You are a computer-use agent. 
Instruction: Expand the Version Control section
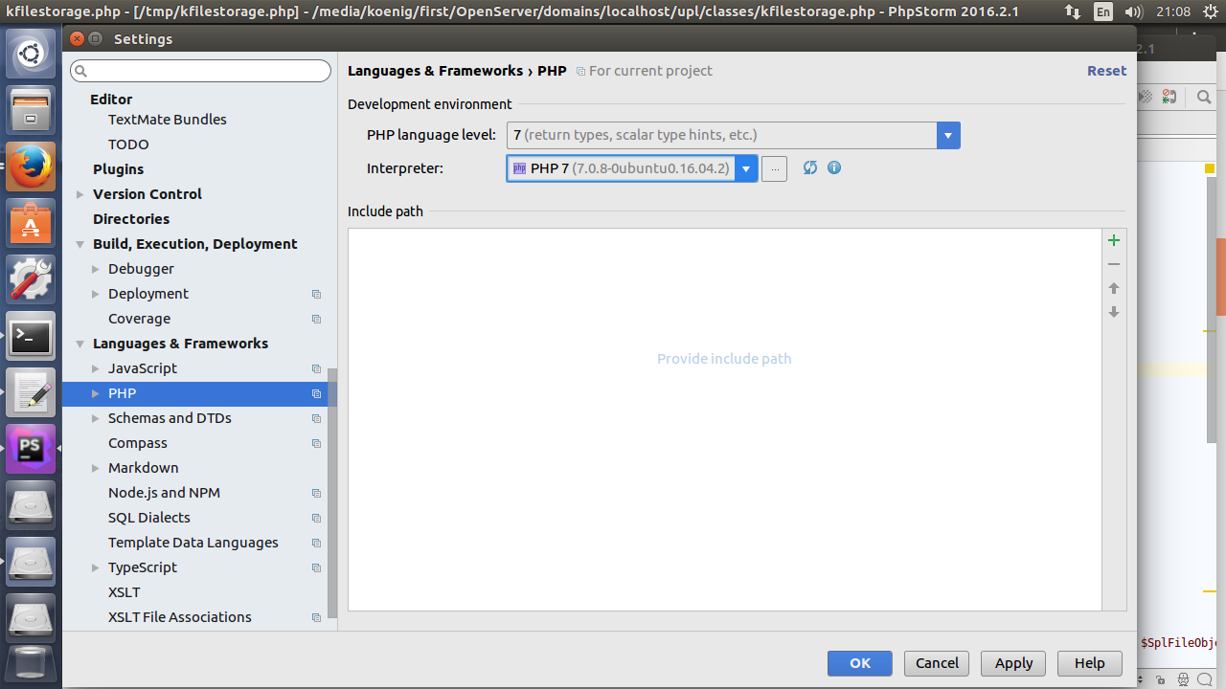point(80,194)
